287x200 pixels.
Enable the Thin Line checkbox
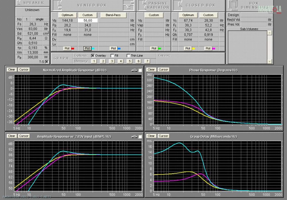pos(128,56)
